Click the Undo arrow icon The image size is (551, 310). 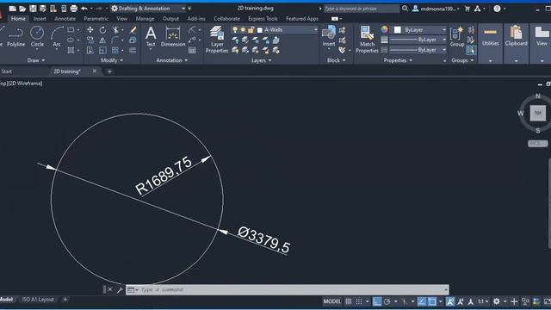[x=84, y=9]
